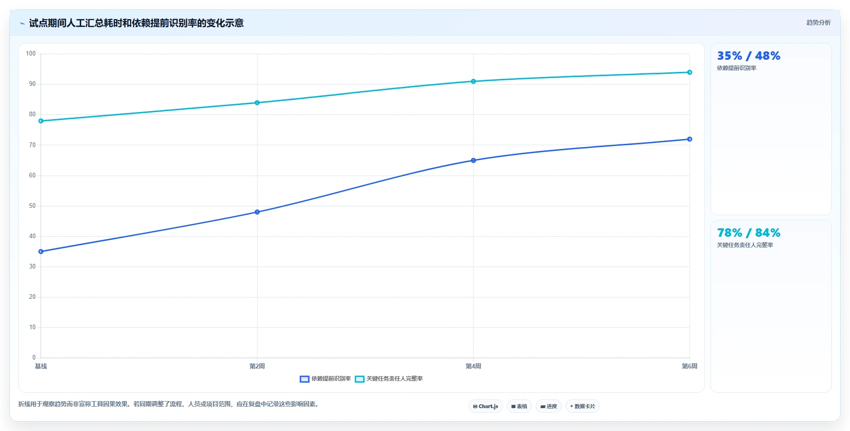
Task: Click the blue data point at 基线 (35)
Action: pos(41,252)
